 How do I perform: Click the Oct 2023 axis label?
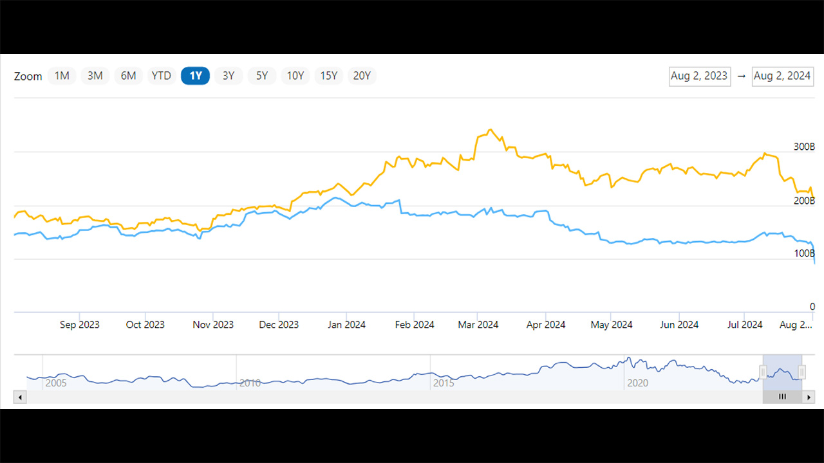click(145, 325)
